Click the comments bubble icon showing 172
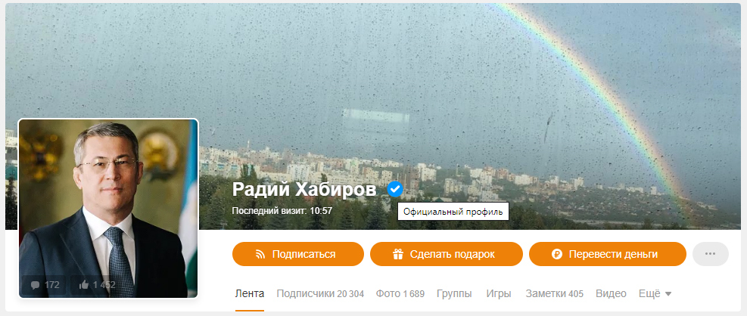Image resolution: width=747 pixels, height=316 pixels. pyautogui.click(x=35, y=285)
